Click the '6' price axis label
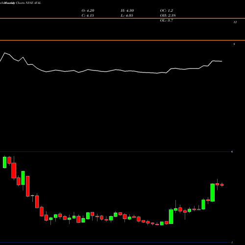Image resolution: width=245 pixels, height=245 pixels. coord(232,151)
